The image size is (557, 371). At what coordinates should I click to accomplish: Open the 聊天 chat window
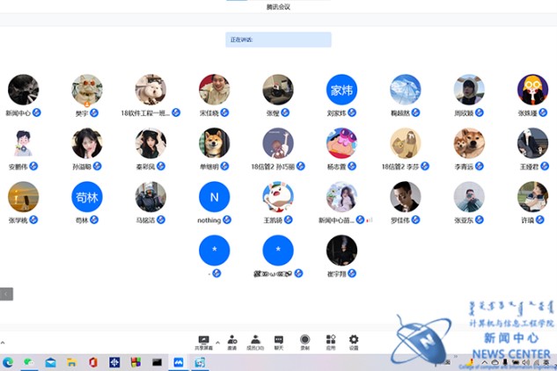[279, 339]
